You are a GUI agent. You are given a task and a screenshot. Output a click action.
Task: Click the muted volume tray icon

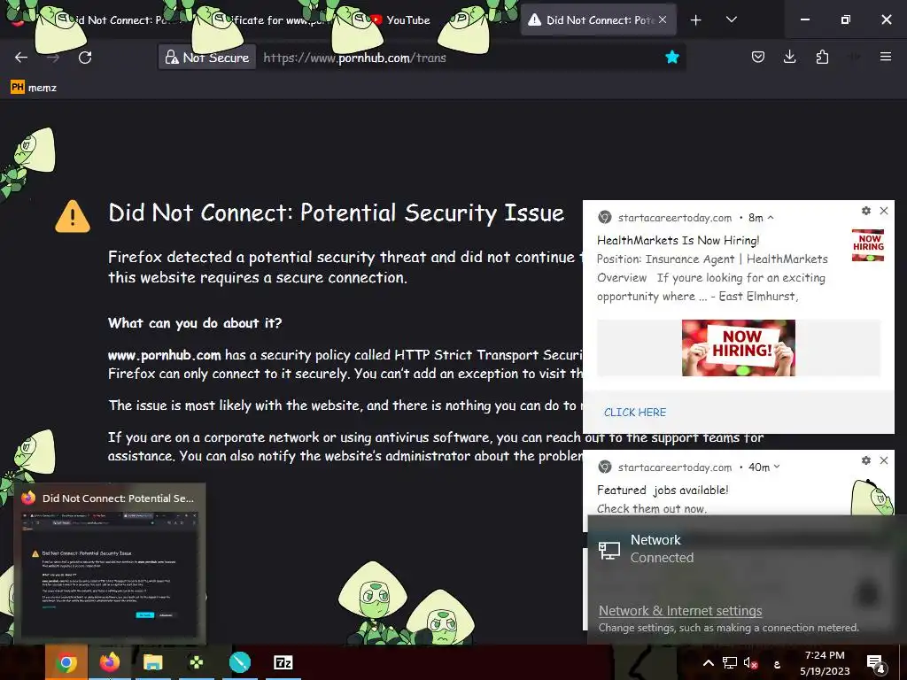(750, 663)
